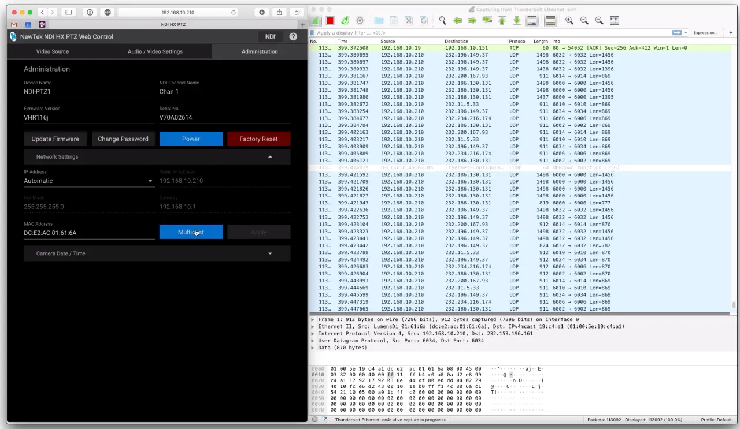This screenshot has height=429, width=740.
Task: Expand the Internet Protocol Version 4 row
Action: point(313,334)
